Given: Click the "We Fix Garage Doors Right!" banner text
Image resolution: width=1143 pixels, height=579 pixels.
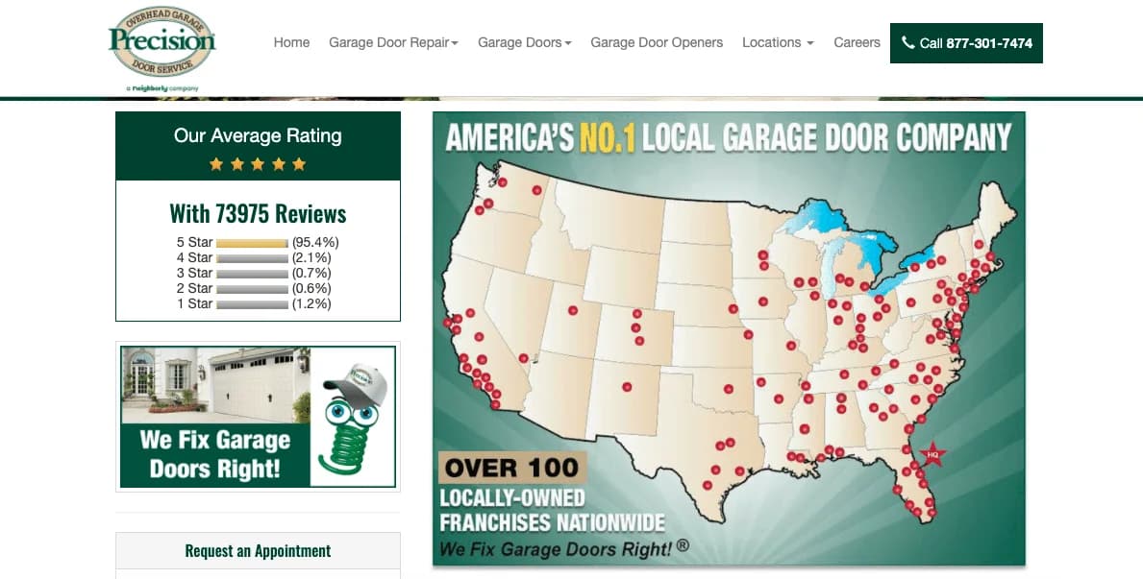Looking at the screenshot, I should [x=215, y=454].
